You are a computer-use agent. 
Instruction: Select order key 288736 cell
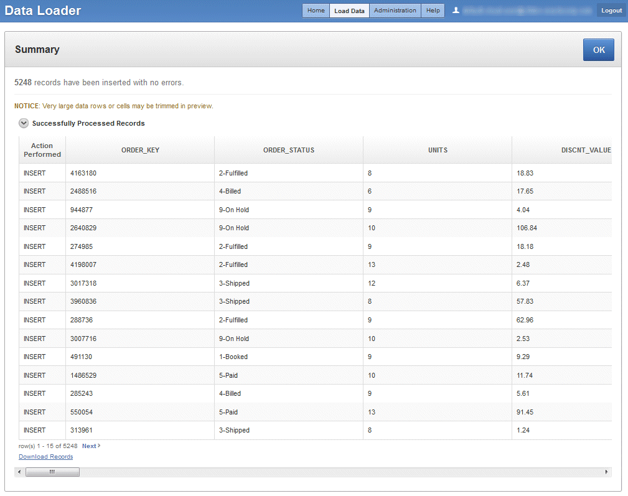pos(140,321)
